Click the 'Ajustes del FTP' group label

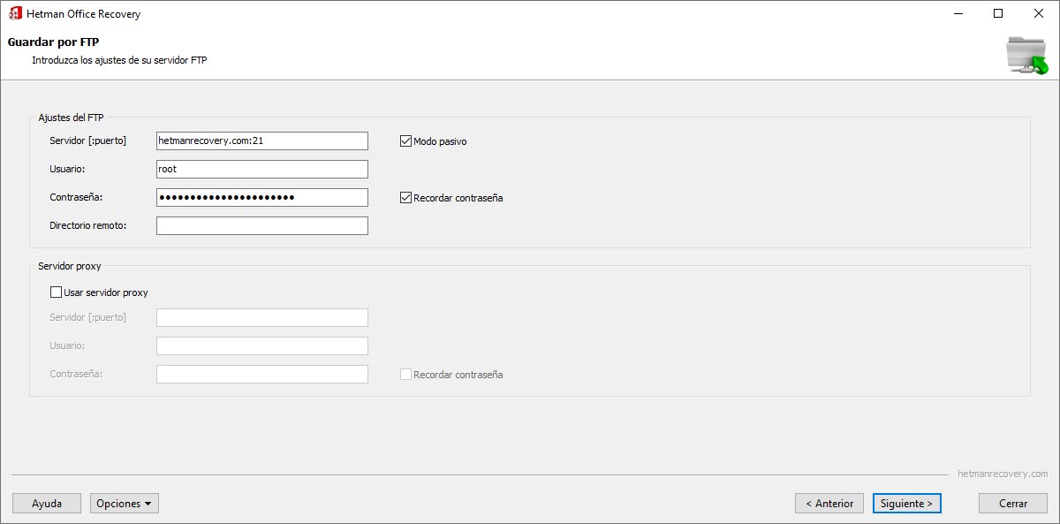point(72,118)
